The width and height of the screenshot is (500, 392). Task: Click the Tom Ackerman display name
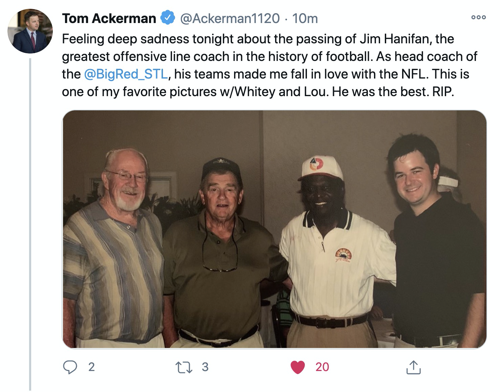(109, 18)
